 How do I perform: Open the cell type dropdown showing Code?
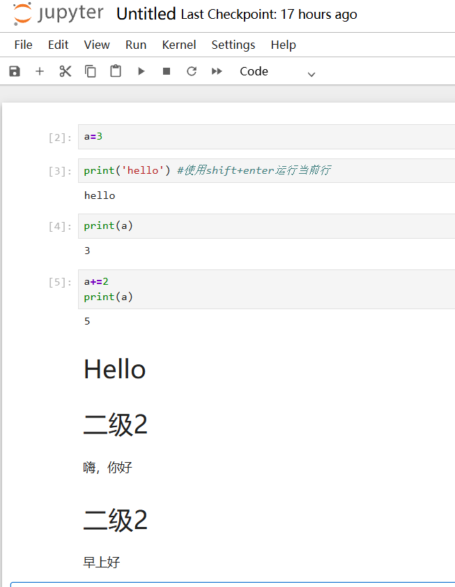click(x=277, y=71)
